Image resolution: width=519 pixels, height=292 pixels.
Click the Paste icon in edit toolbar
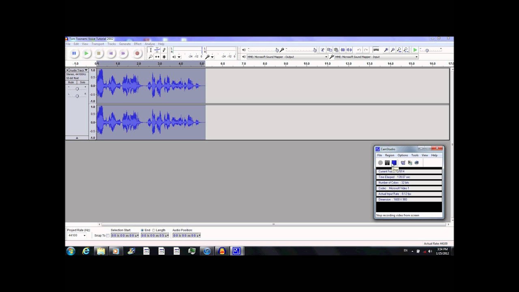tap(336, 50)
